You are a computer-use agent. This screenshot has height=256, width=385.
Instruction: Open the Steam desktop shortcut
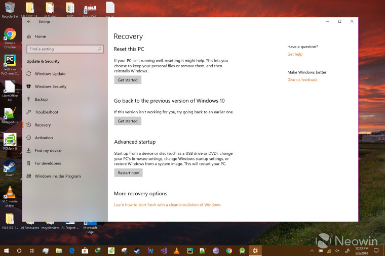pos(10,168)
